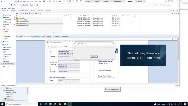188x106 pixels.
Task: Open the Tools dropdown in the PDM bar
Action: 38,14
